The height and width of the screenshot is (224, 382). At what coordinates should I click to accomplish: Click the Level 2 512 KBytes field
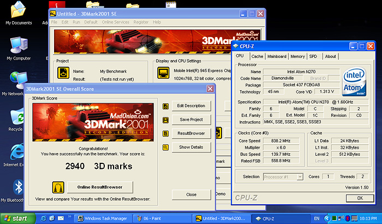(x=350, y=154)
